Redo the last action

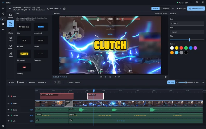click(59, 82)
